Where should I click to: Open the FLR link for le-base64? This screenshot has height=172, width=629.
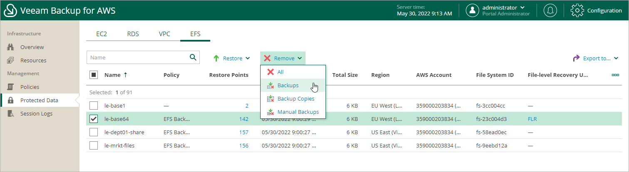[x=532, y=119]
